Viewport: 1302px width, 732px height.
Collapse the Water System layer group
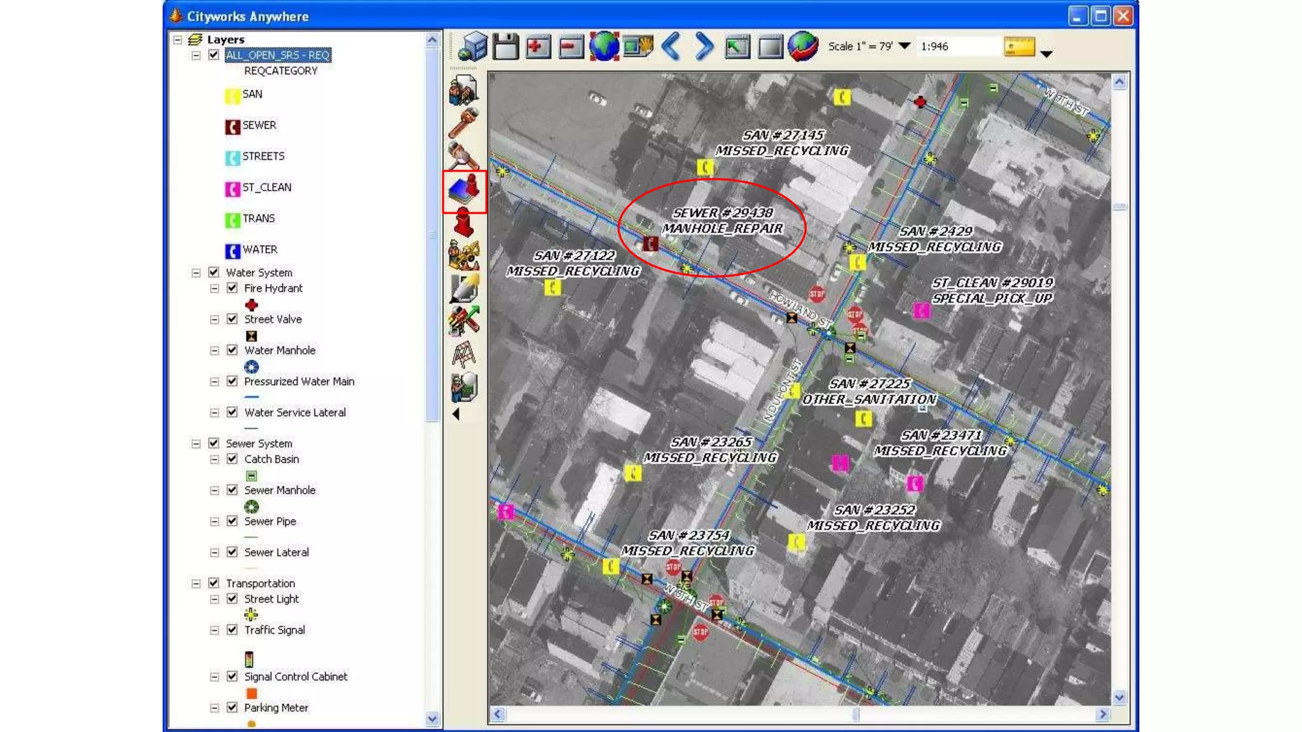[196, 273]
